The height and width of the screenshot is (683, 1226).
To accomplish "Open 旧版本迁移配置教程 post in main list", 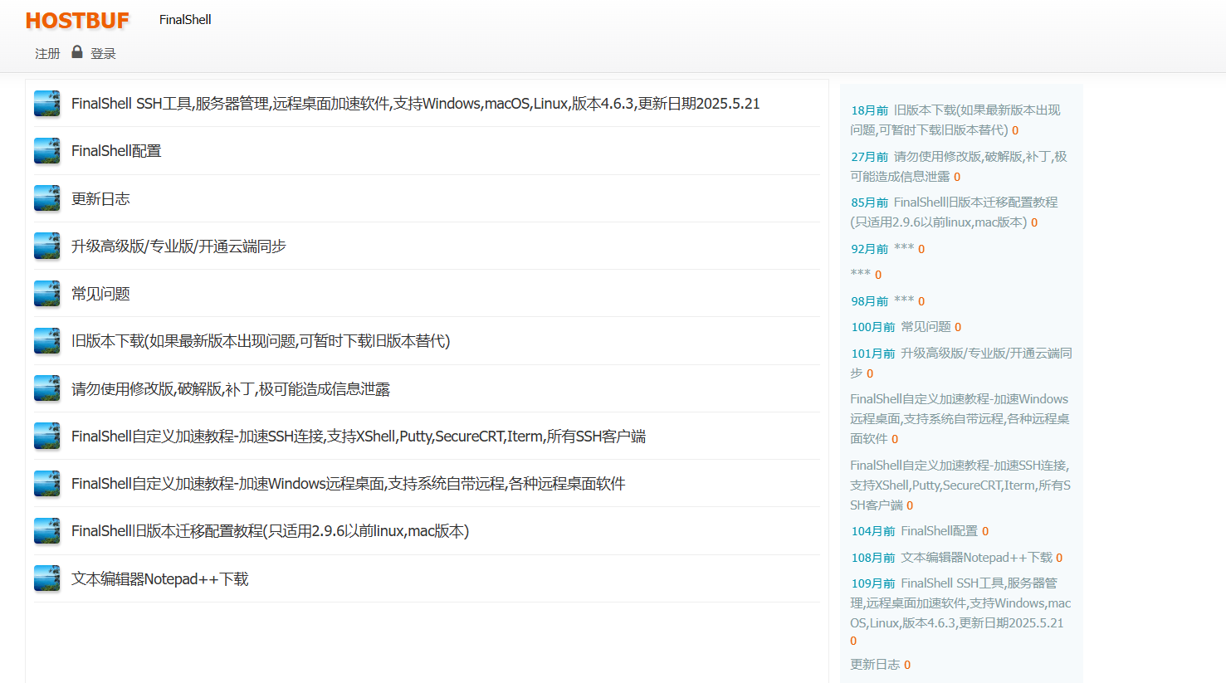I will pyautogui.click(x=271, y=531).
